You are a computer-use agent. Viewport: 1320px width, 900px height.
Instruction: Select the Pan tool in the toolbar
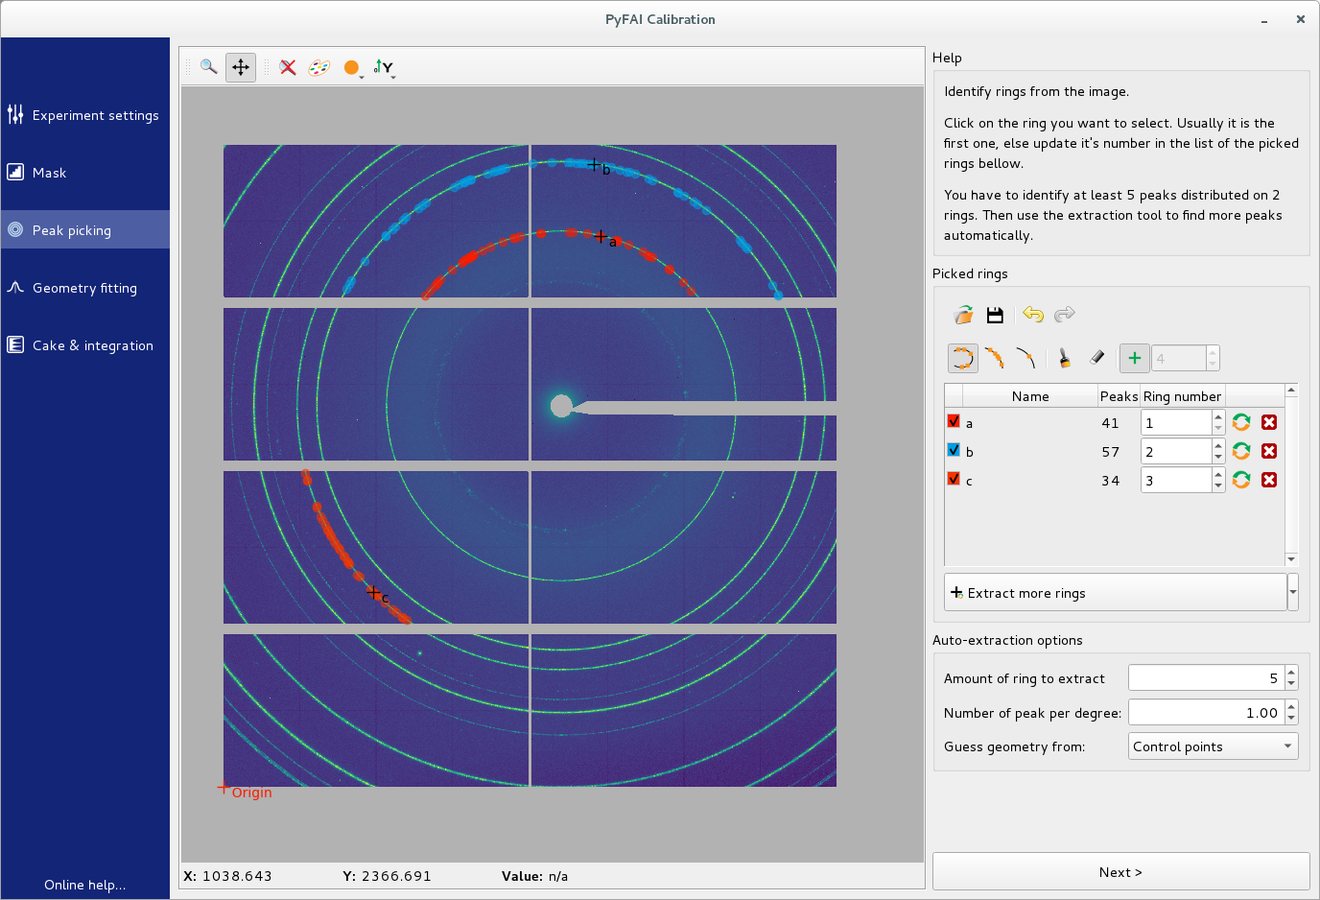tap(240, 67)
